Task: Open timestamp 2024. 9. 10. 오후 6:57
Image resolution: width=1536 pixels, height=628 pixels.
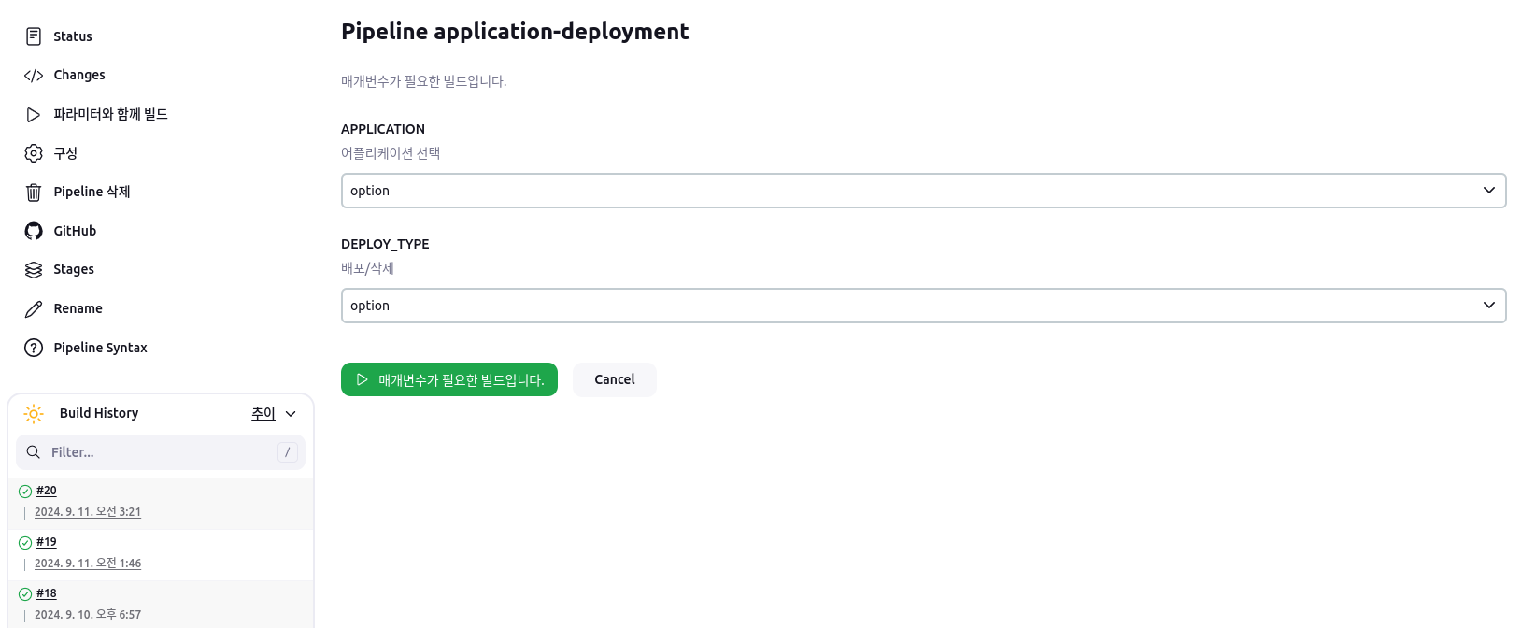Action: coord(88,615)
